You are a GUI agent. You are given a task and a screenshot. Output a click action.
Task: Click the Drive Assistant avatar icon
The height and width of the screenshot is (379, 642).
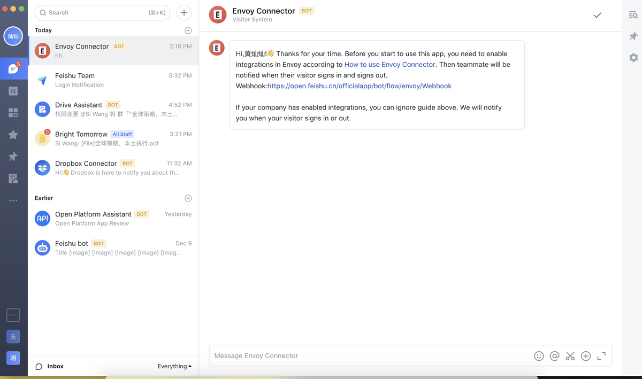(x=42, y=110)
